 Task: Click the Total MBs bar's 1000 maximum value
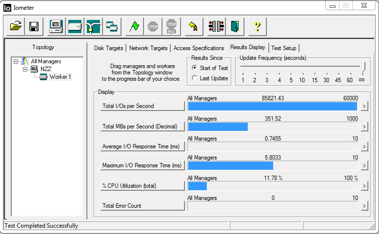click(352, 119)
